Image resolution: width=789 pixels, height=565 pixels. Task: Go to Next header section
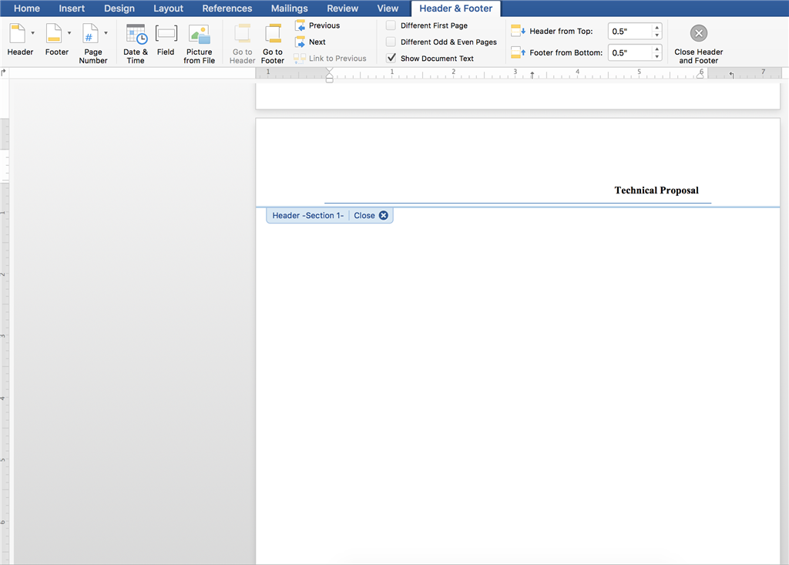point(311,42)
